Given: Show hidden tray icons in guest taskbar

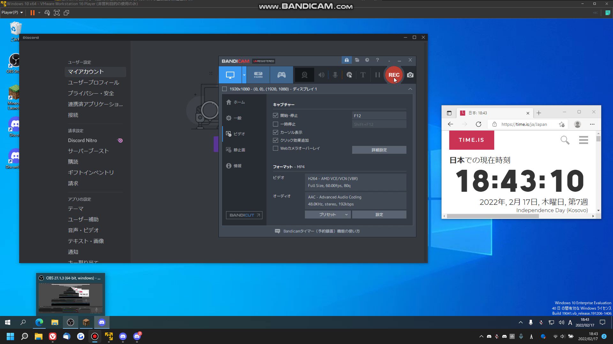Looking at the screenshot, I should pyautogui.click(x=521, y=322).
